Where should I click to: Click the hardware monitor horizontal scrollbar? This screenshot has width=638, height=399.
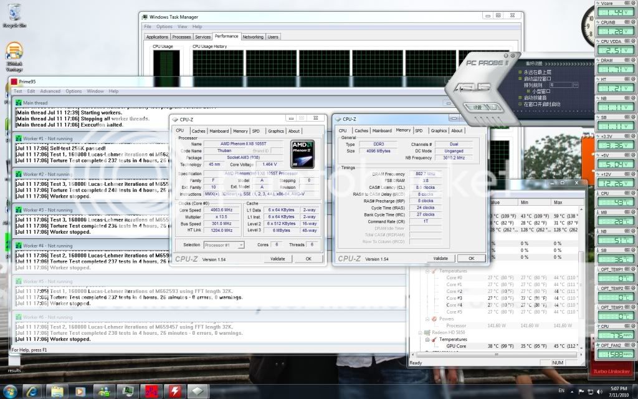point(496,354)
